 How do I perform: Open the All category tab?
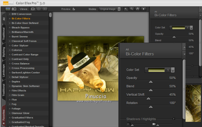(4, 19)
